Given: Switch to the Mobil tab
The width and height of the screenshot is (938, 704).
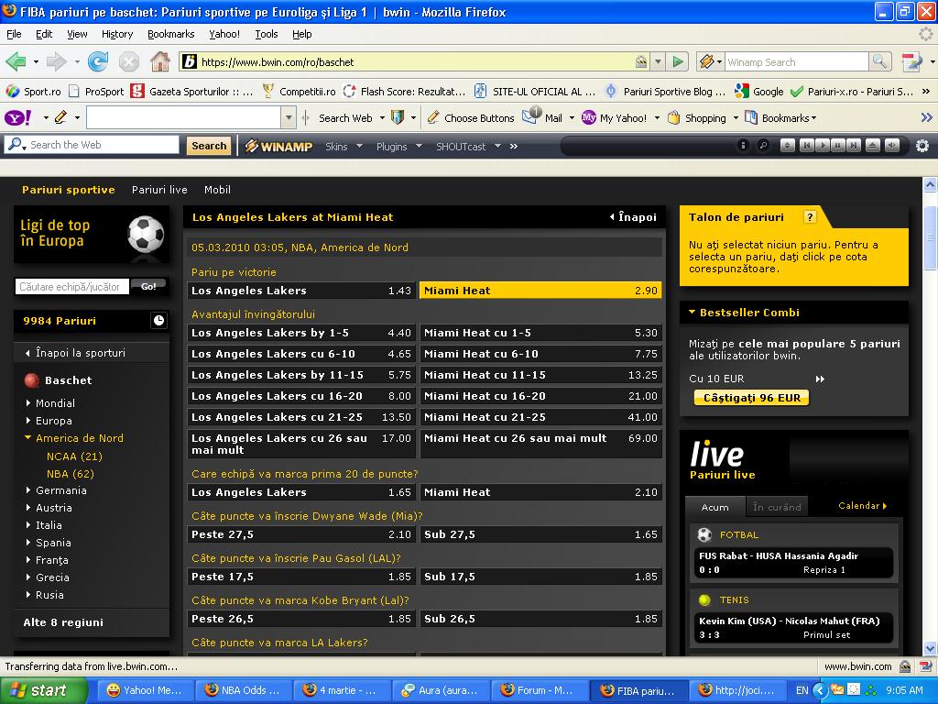Looking at the screenshot, I should pos(217,190).
